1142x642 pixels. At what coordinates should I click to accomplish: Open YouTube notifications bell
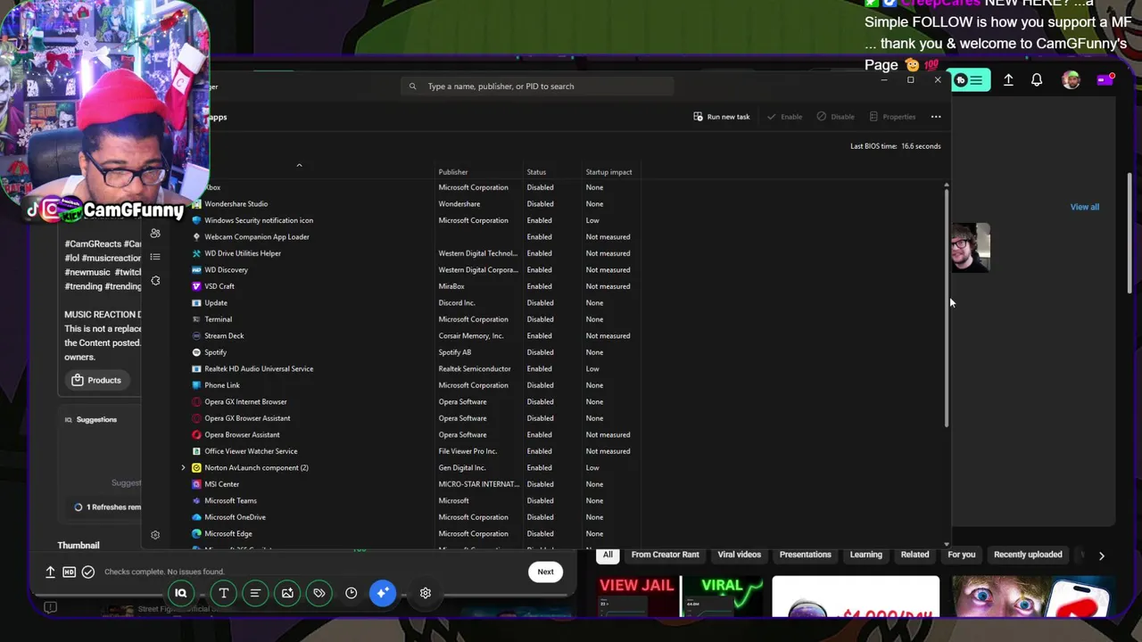pyautogui.click(x=1037, y=80)
